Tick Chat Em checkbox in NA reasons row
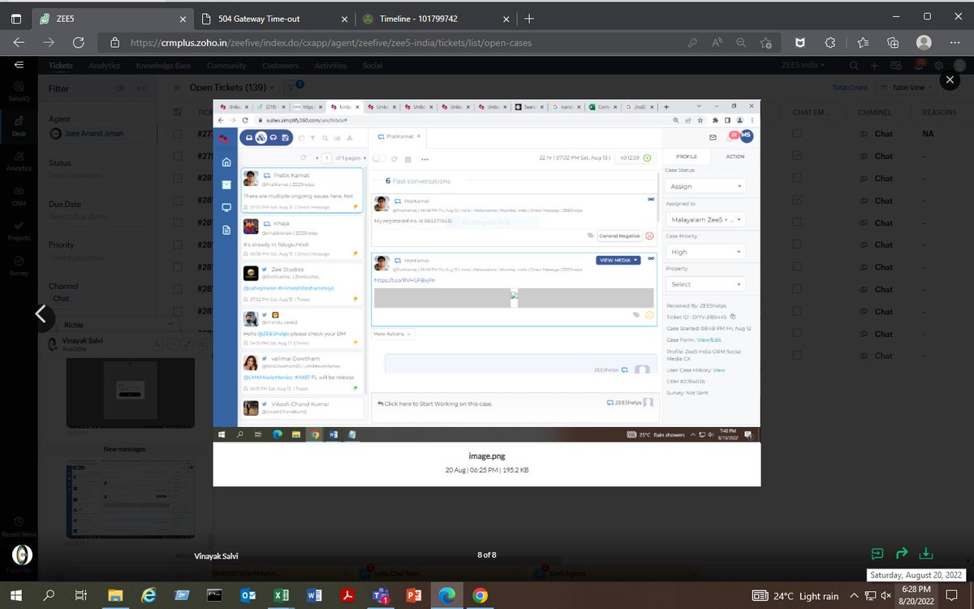The height and width of the screenshot is (609, 974). (x=798, y=133)
